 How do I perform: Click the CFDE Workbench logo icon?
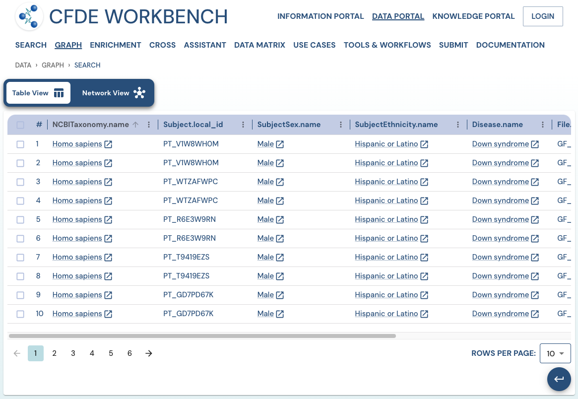click(x=29, y=16)
